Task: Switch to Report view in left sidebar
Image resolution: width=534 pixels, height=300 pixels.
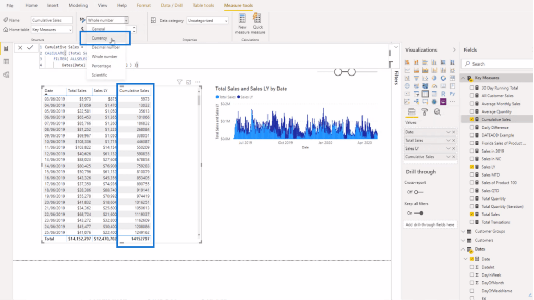Action: point(6,48)
